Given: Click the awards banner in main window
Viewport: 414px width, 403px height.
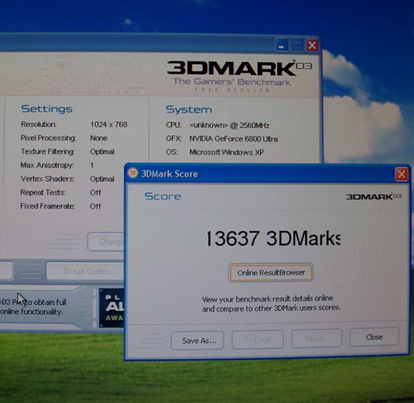Looking at the screenshot, I should point(112,308).
